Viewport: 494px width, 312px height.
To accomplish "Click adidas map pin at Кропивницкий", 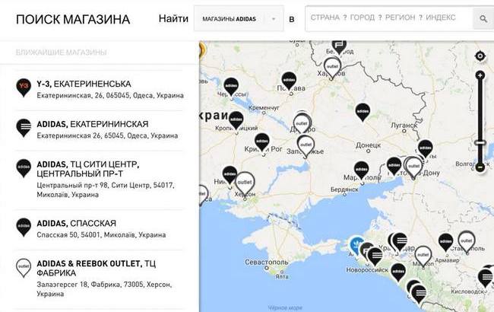I will click(x=236, y=120).
